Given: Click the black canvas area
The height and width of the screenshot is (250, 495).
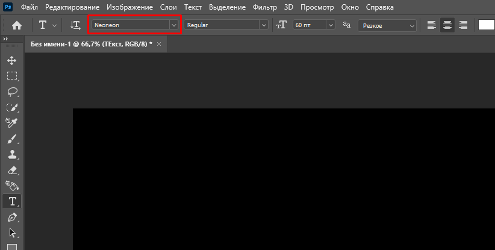Looking at the screenshot, I should coord(284,179).
